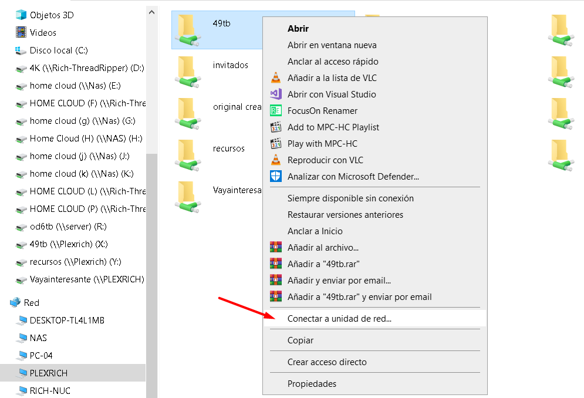This screenshot has height=398, width=584.
Task: Click the Microsoft Defender shield icon
Action: [x=275, y=176]
